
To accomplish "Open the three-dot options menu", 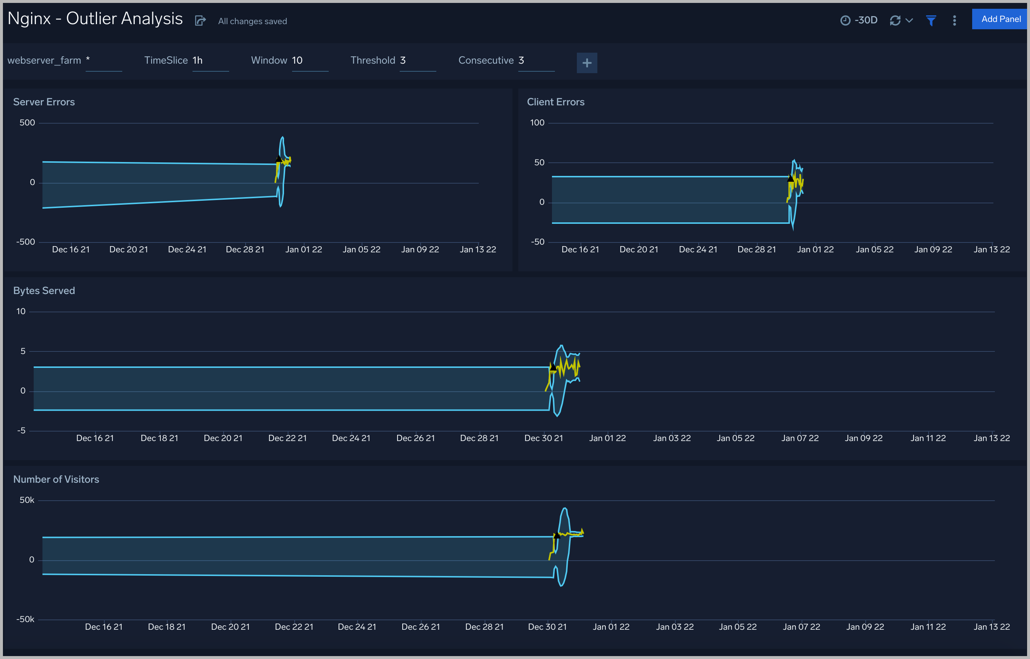I will [954, 20].
